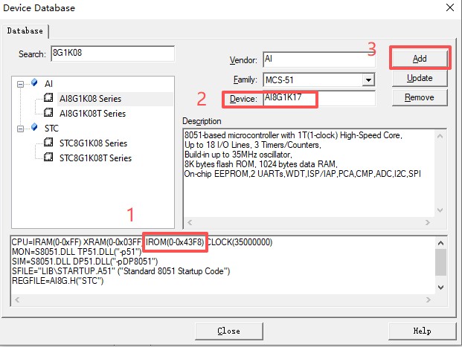Image resolution: width=462 pixels, height=347 pixels.
Task: Click the SFILE="LIB\STARTUP.A51" line
Action: click(121, 271)
